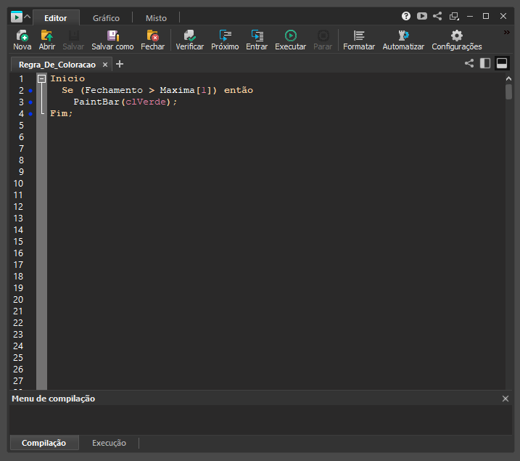Image resolution: width=520 pixels, height=461 pixels.
Task: Verify the code with the Verificar icon
Action: [x=190, y=40]
